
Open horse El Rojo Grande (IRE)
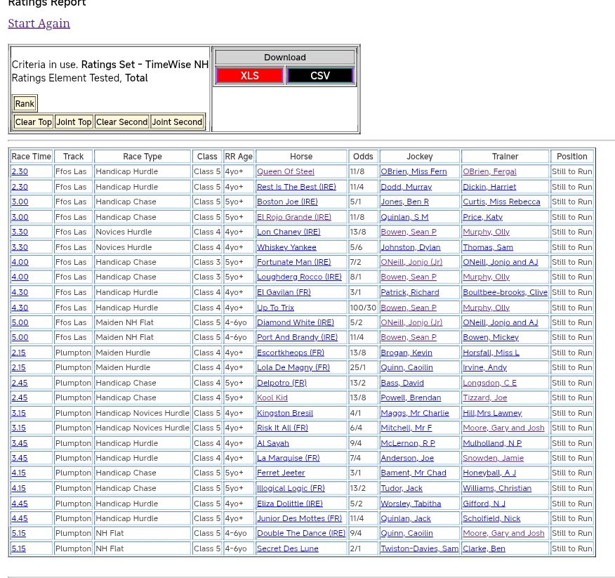pyautogui.click(x=293, y=217)
